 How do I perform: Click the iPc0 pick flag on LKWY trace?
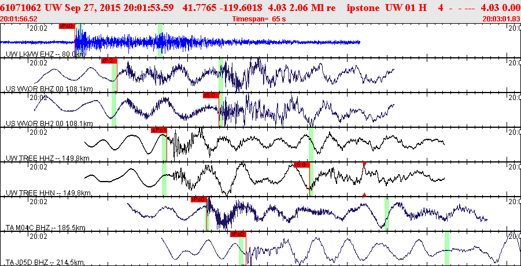pos(67,25)
